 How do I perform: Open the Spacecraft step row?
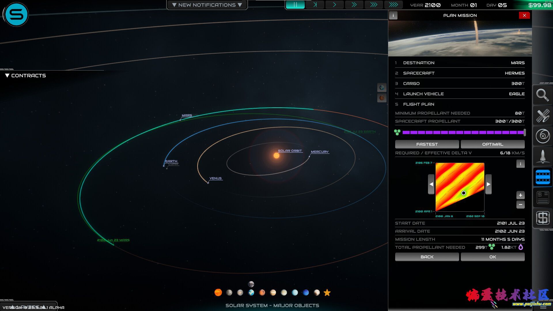click(460, 73)
